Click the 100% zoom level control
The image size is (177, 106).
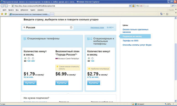coord(168,104)
